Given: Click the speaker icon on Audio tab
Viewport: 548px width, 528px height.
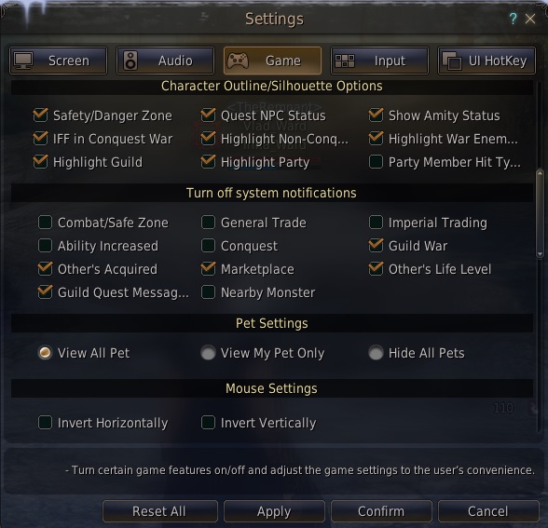Looking at the screenshot, I should [130, 61].
